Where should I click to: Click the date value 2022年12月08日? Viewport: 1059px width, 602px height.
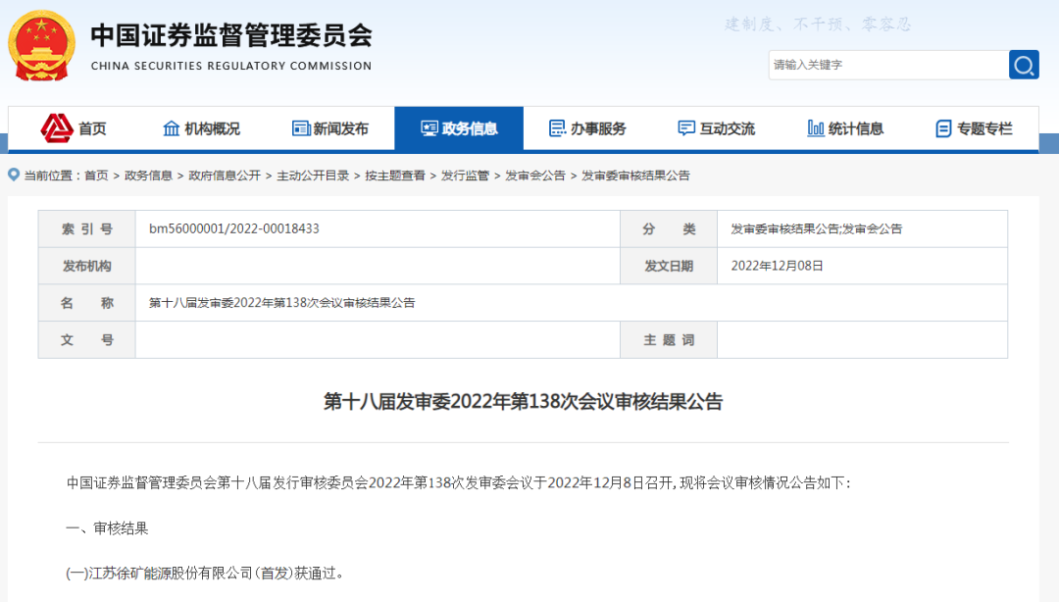(x=778, y=267)
